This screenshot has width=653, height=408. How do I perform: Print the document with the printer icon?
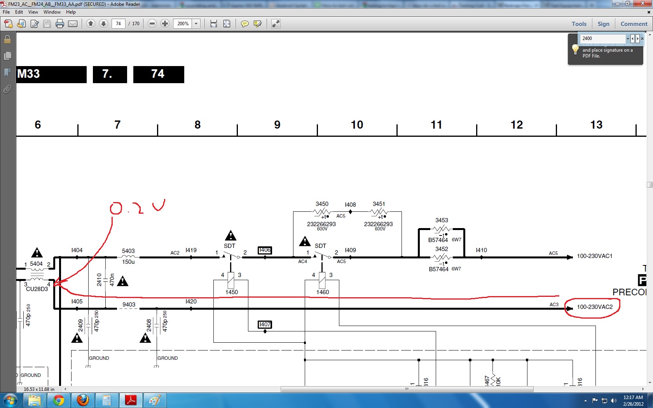pos(60,24)
